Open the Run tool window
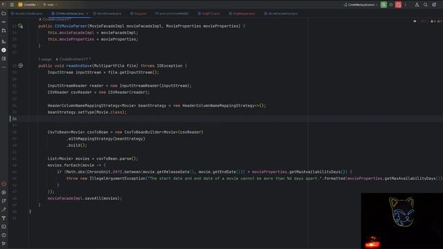This screenshot has width=443, height=249. point(3,201)
